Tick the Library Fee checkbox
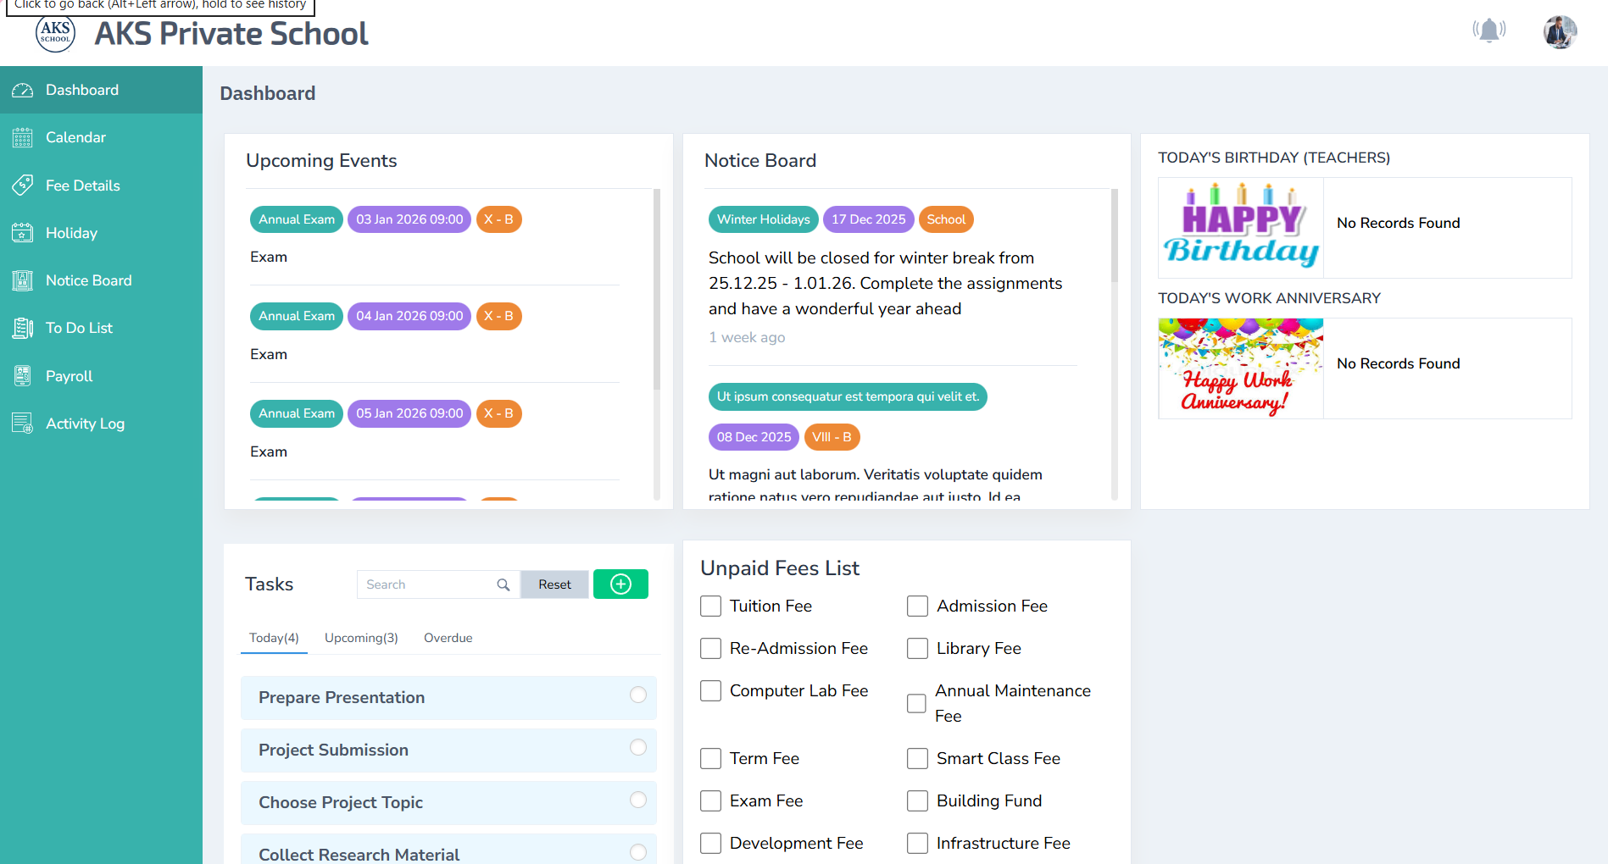The height and width of the screenshot is (864, 1608). 917,649
